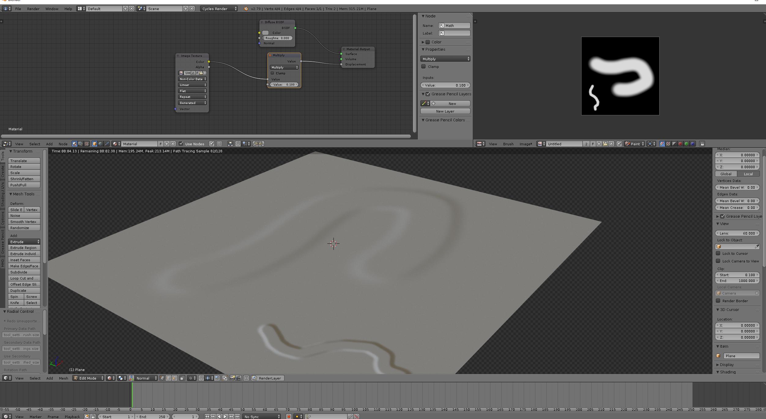This screenshot has width=766, height=419.
Task: Click the Subdivide mesh tool
Action: [x=24, y=272]
